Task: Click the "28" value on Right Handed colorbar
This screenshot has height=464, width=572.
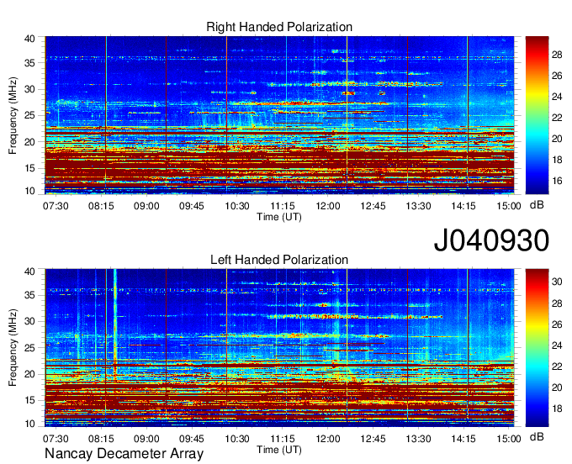Action: click(557, 55)
